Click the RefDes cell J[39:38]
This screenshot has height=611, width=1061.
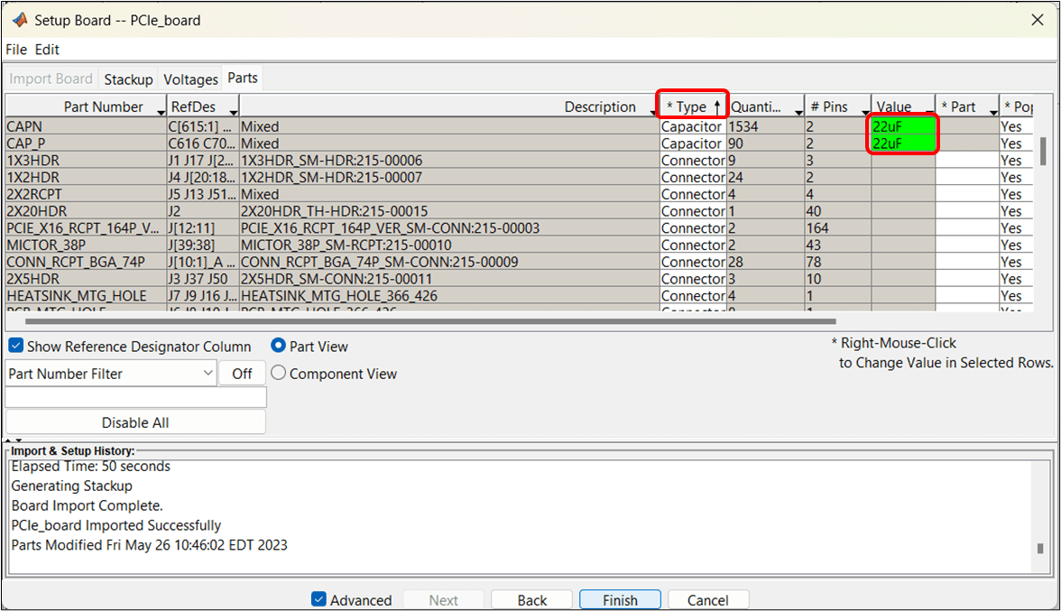tap(203, 245)
